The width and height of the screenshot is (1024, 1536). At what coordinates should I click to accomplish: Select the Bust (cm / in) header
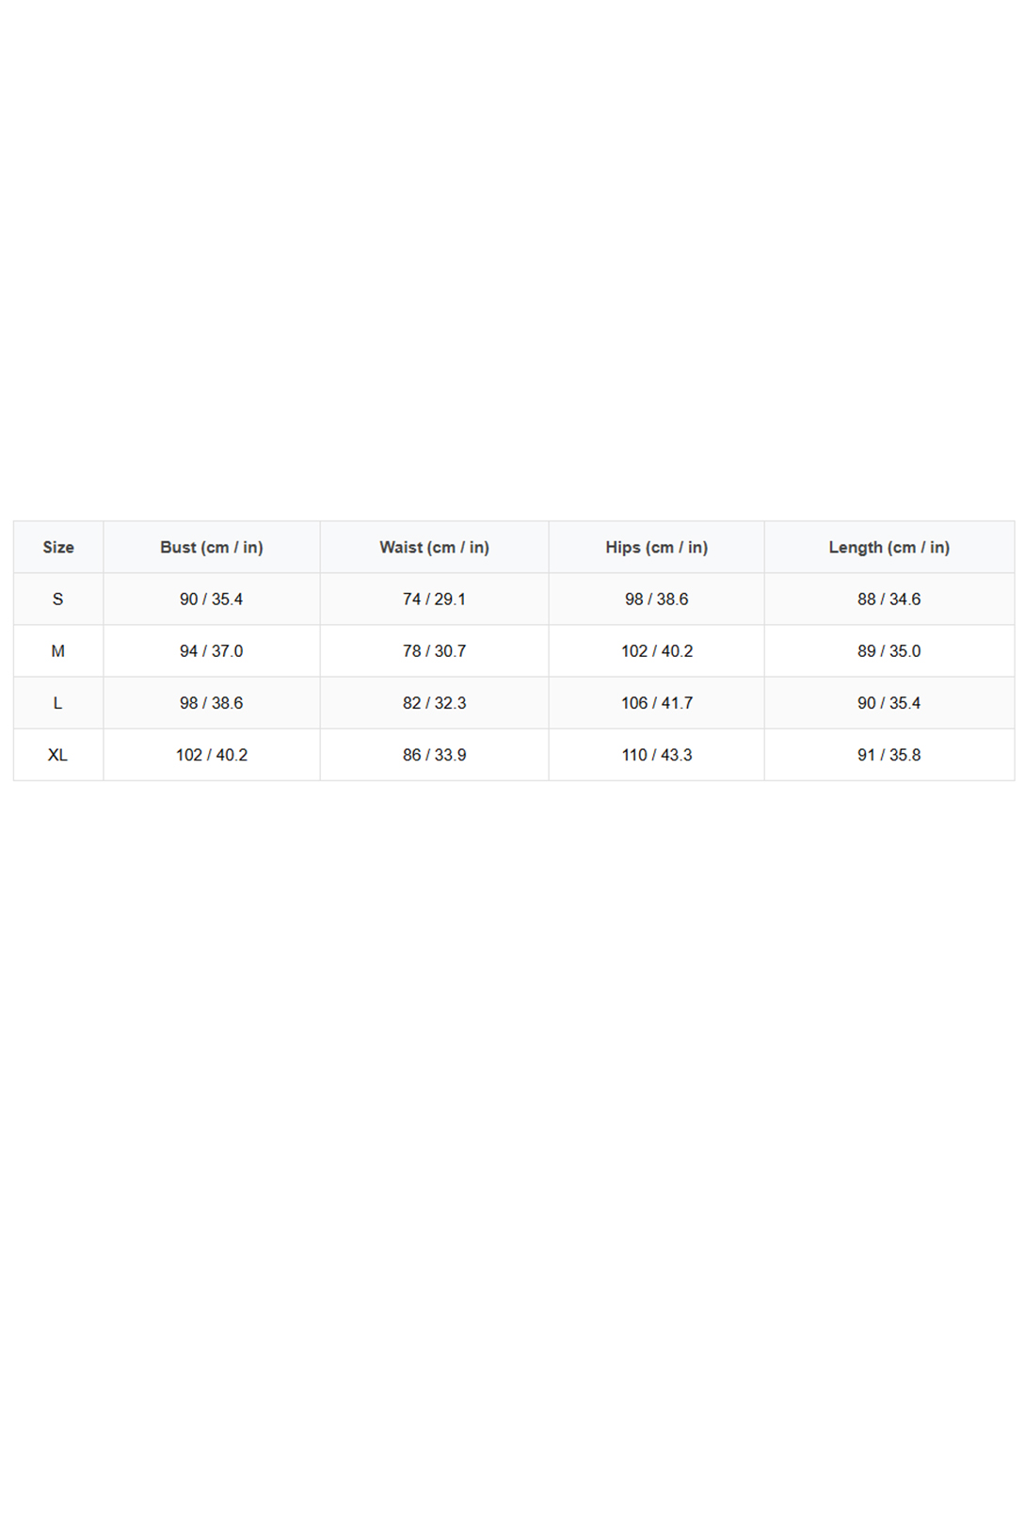(212, 547)
